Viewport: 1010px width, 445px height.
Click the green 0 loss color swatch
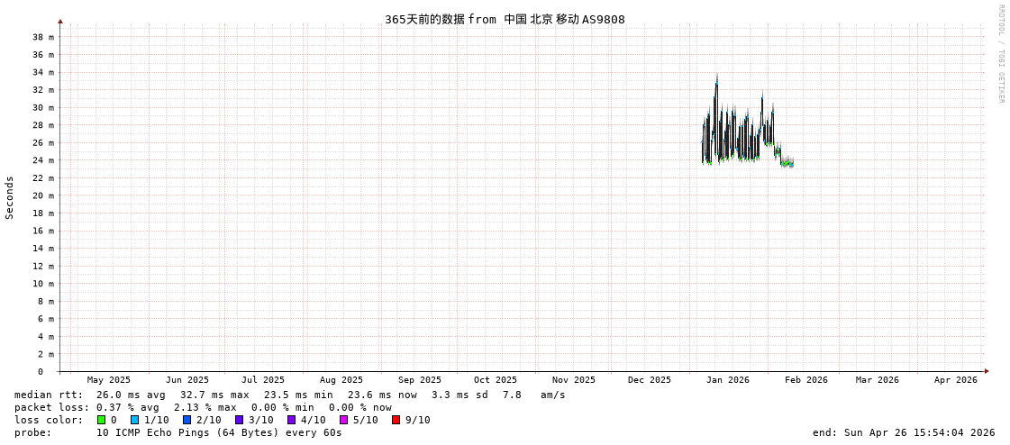pos(102,420)
